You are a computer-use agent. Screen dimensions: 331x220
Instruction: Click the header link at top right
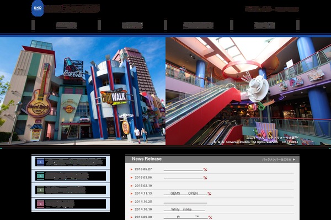pyautogui.click(x=272, y=9)
